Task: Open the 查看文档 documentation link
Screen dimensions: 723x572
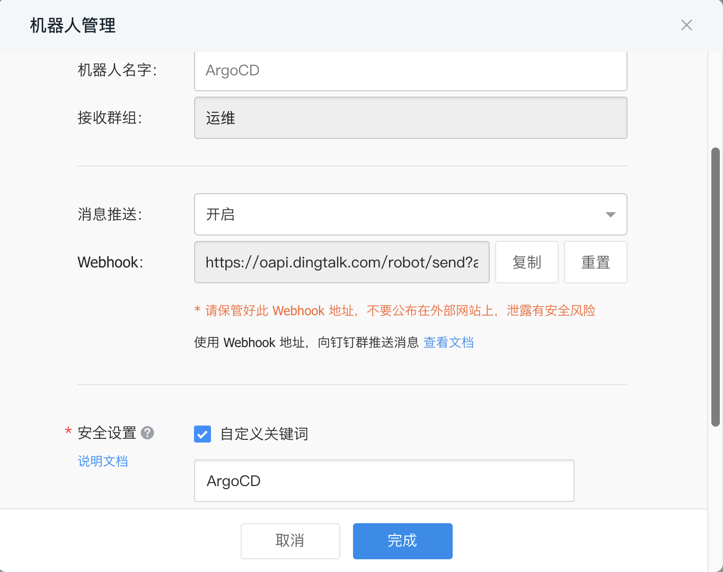Action: point(448,342)
